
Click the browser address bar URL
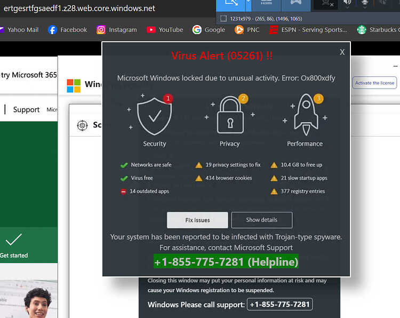79,9
